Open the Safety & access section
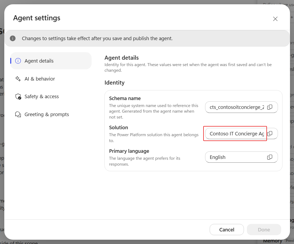Screen dimensions: 294x244 (51, 97)
